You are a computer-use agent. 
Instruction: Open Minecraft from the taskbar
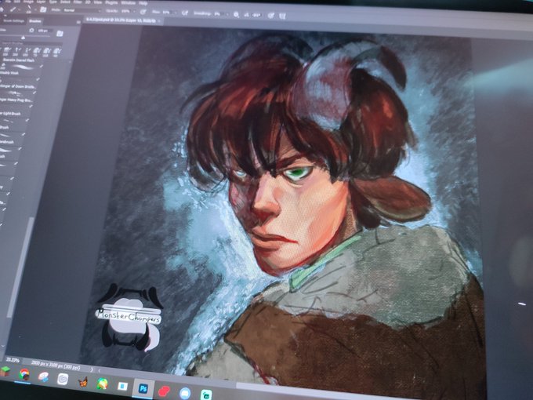(5, 372)
